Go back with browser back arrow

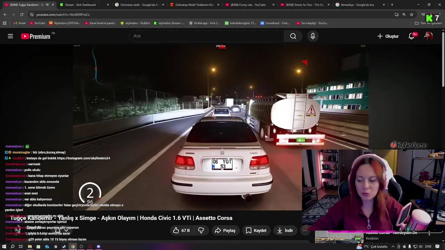click(5, 15)
